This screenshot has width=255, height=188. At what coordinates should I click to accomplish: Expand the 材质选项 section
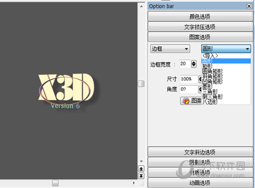(200, 173)
